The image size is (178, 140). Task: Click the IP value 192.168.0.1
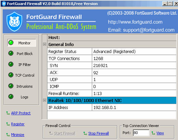tap(134, 107)
